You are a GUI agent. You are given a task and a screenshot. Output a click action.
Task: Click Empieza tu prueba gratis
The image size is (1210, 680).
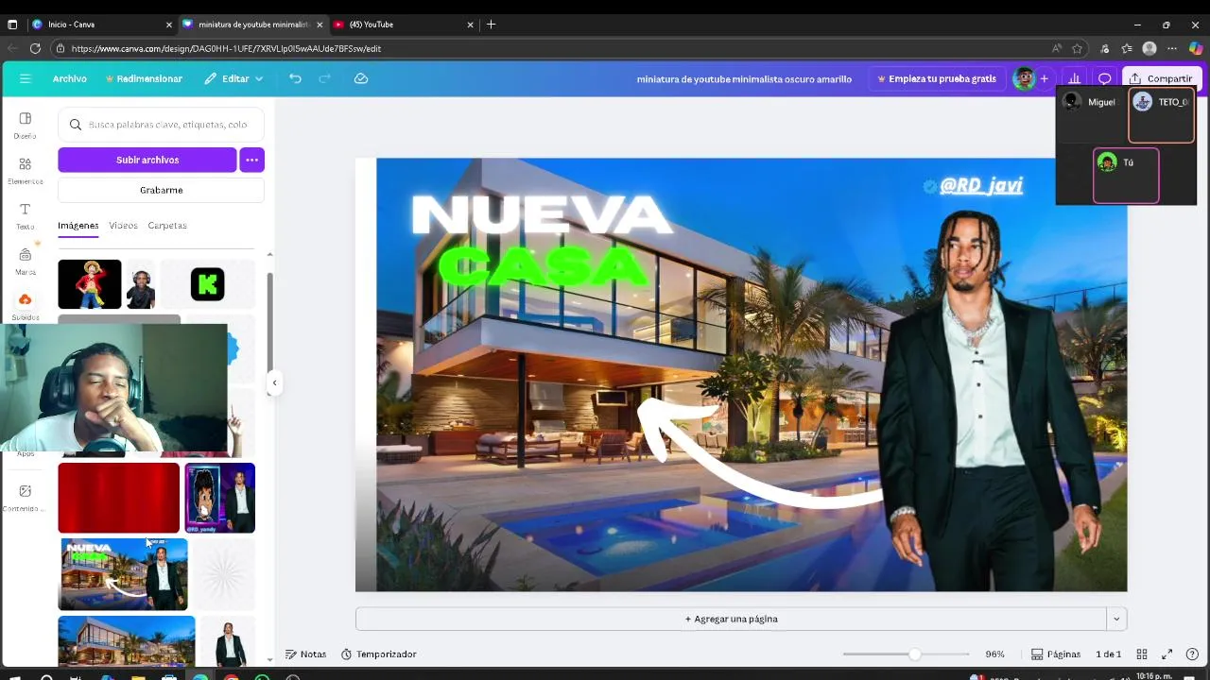(x=937, y=78)
